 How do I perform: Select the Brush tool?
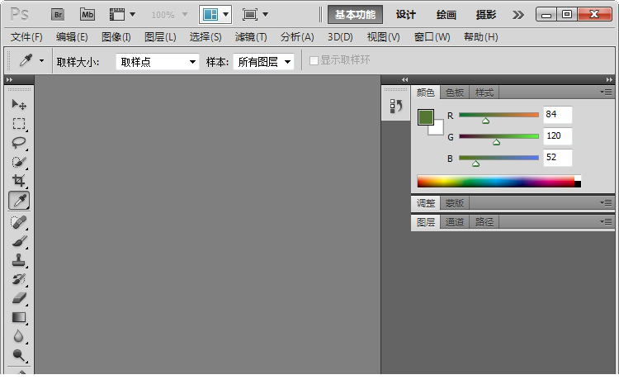click(x=18, y=241)
